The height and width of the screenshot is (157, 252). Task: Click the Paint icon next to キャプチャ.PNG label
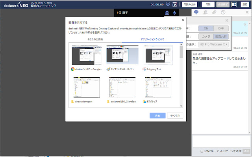click(108, 69)
